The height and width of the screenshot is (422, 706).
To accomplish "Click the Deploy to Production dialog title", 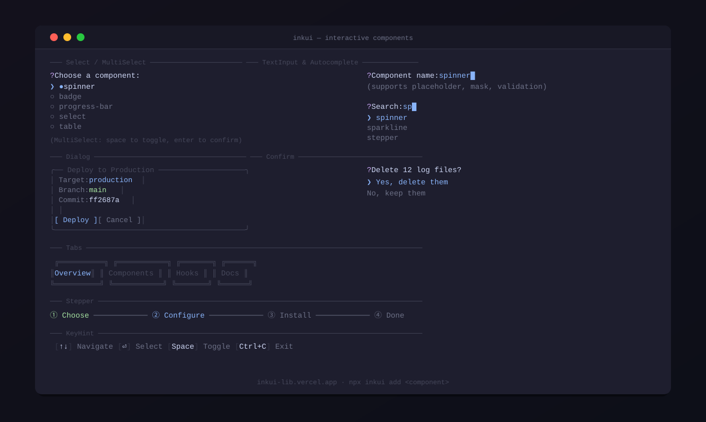I will [x=111, y=170].
